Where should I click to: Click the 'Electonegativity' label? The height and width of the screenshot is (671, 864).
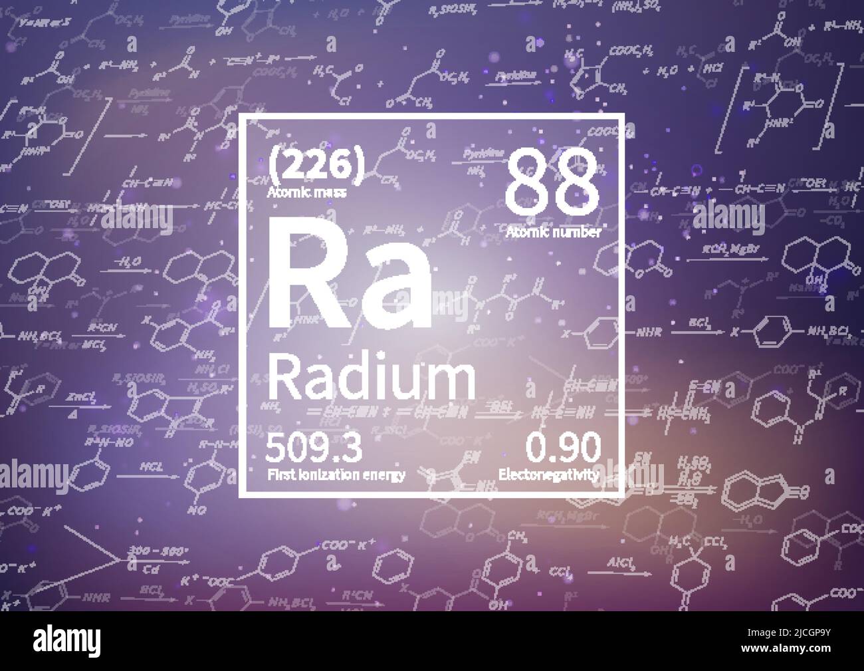tap(549, 475)
